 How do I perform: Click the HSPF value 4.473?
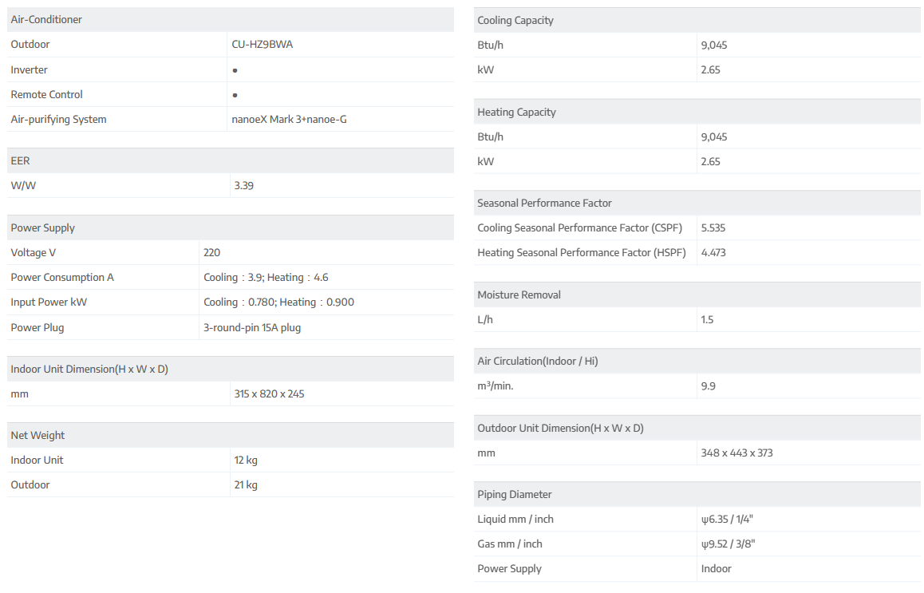(713, 252)
